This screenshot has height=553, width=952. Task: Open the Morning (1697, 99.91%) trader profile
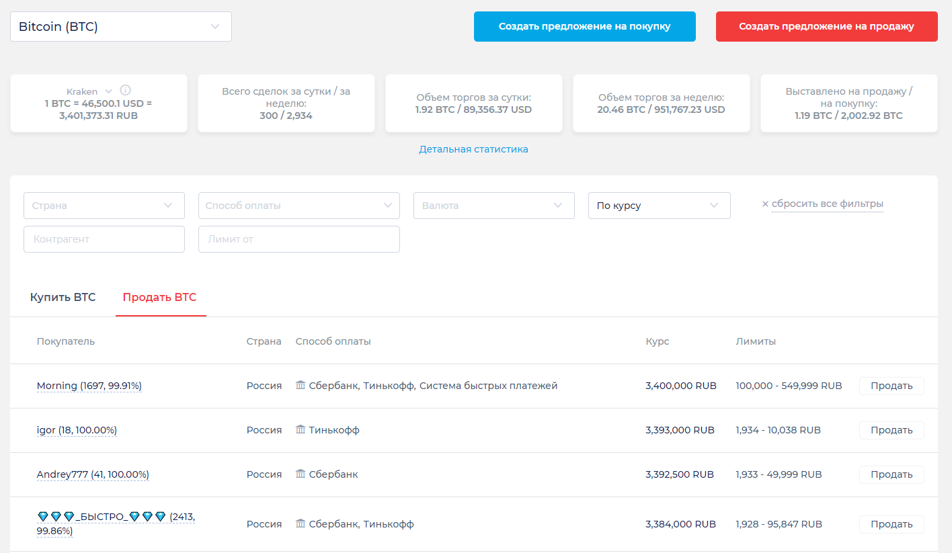pos(89,386)
